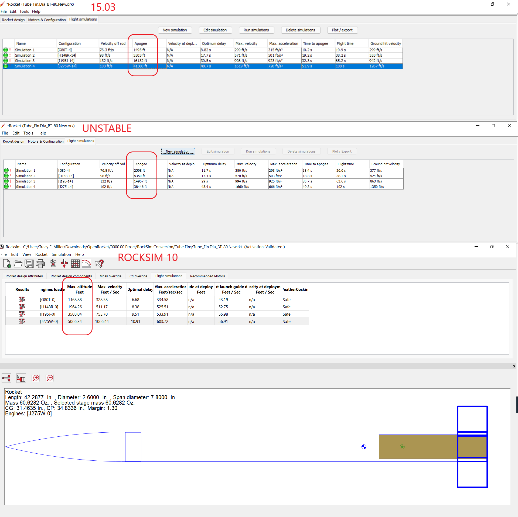Switch to the Motors & Configuration tab

click(47, 20)
